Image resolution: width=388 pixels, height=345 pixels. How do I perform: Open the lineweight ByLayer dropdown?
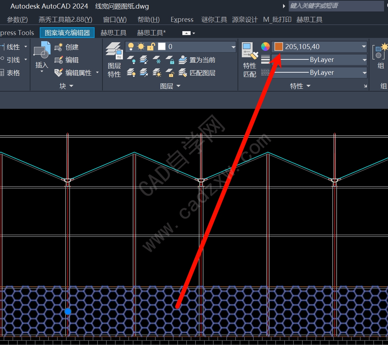(x=364, y=60)
